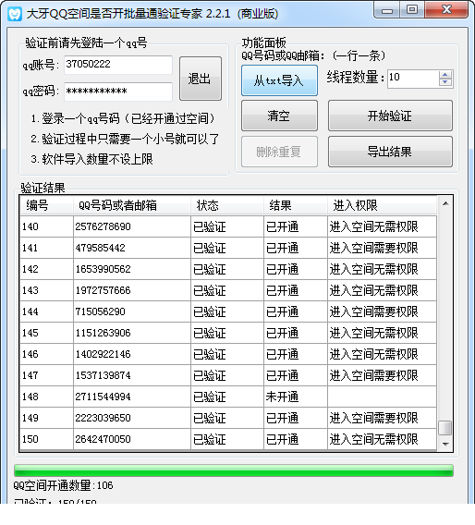This screenshot has height=525, width=475.
Task: Clear the list with 清空 button
Action: pos(279,116)
